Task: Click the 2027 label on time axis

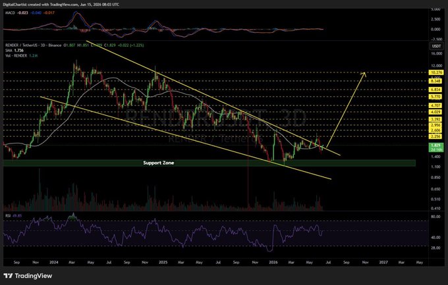Action: coord(383,262)
